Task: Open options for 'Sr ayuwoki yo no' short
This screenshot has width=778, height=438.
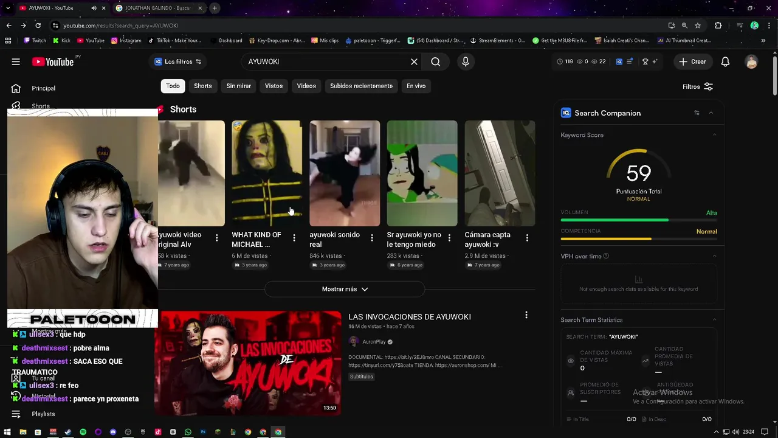Action: (x=449, y=238)
